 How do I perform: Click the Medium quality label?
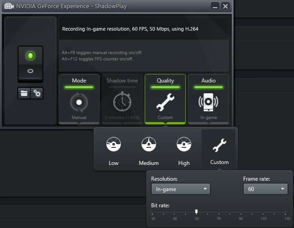pos(149,163)
